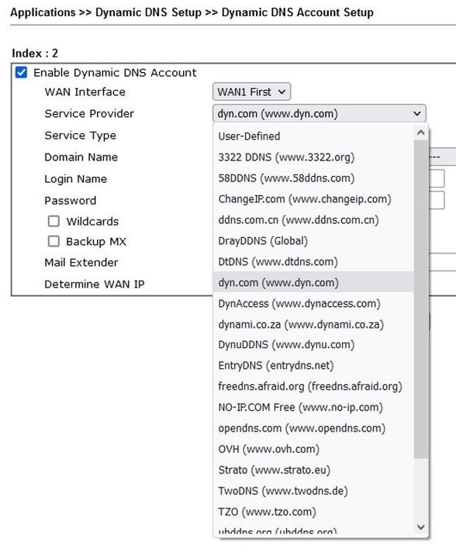The height and width of the screenshot is (558, 456).
Task: Click the dropdown list scroll-down arrow
Action: pyautogui.click(x=421, y=527)
